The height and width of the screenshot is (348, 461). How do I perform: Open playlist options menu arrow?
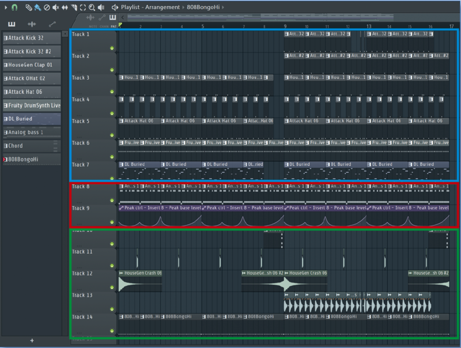(6, 7)
